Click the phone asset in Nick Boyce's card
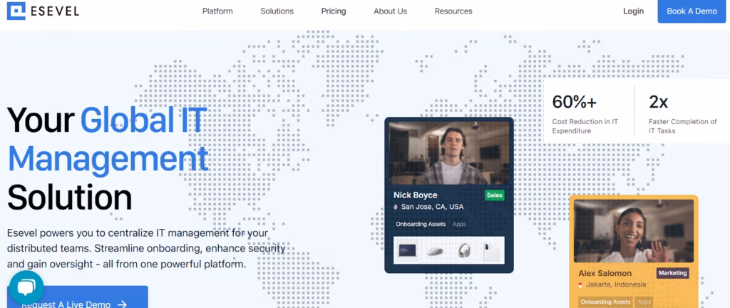Image resolution: width=730 pixels, height=308 pixels. tap(490, 251)
